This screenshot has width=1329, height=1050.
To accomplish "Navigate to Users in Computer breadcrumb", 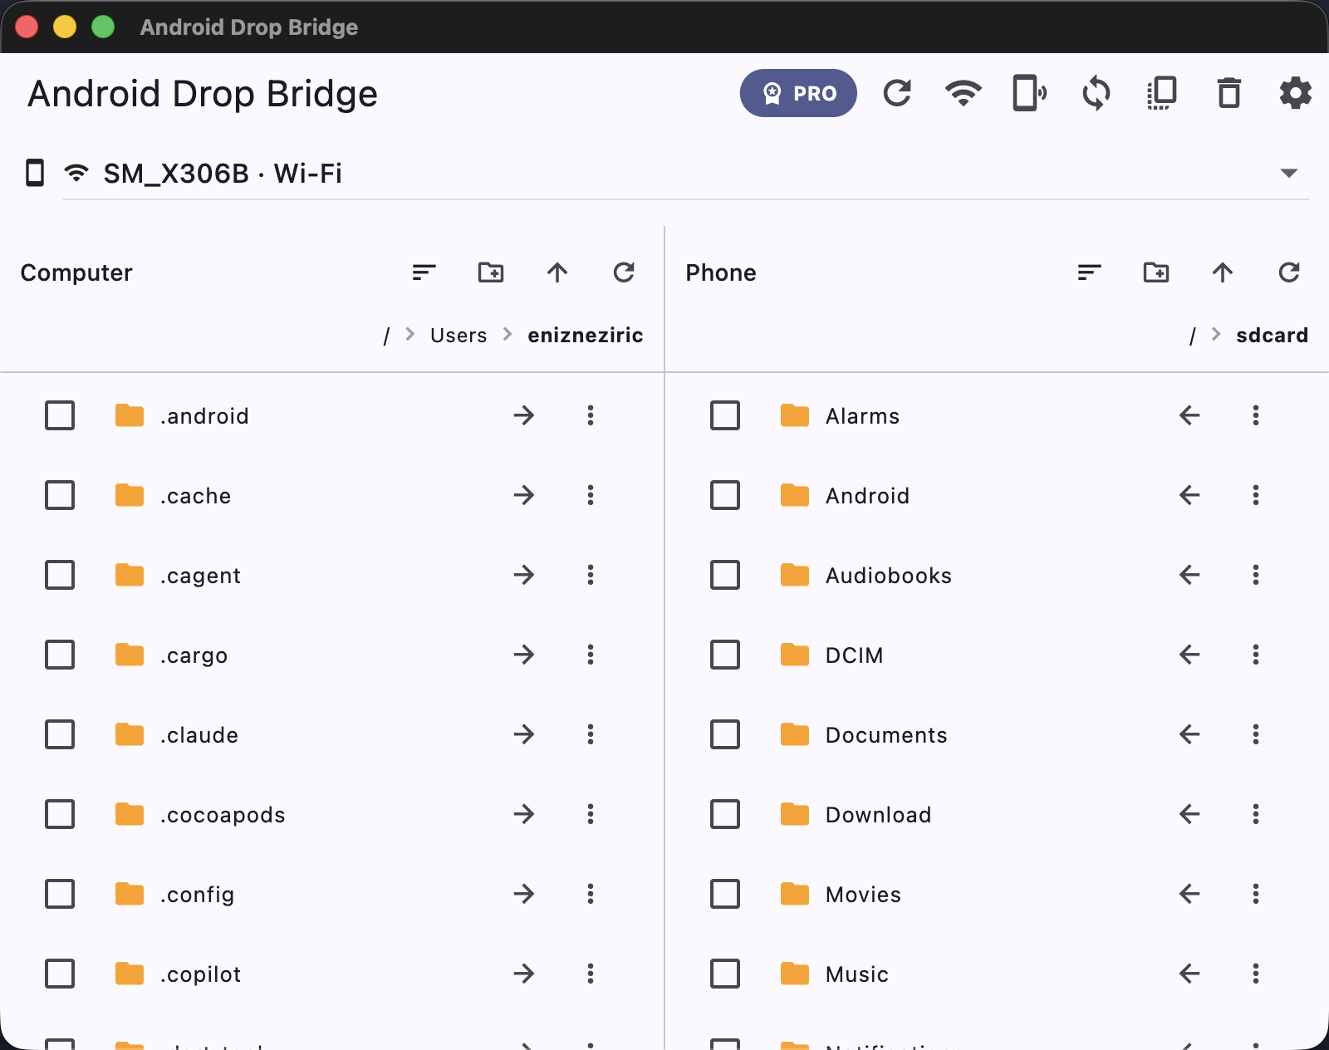I will tap(459, 336).
